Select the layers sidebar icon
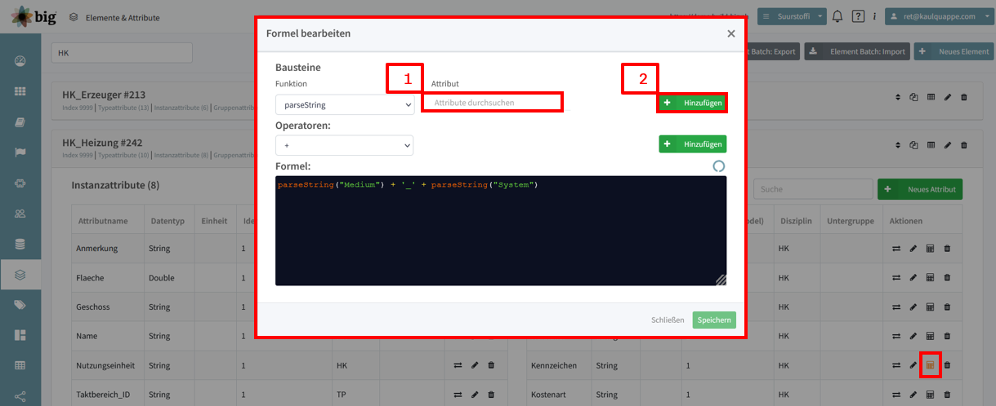Viewport: 996px width, 406px height. pyautogui.click(x=20, y=275)
